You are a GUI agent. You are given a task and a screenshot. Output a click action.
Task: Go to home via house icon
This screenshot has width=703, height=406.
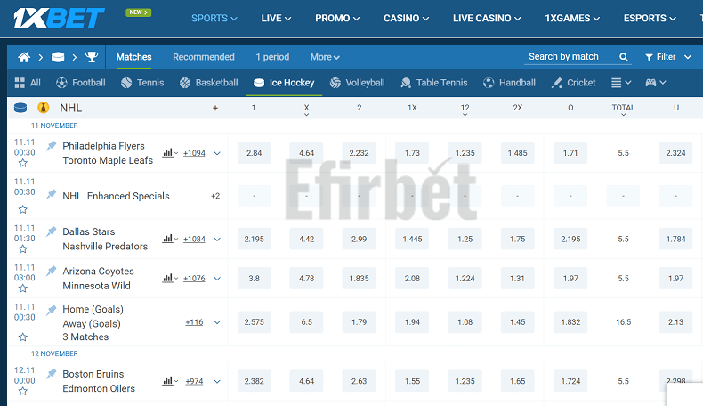pyautogui.click(x=24, y=57)
